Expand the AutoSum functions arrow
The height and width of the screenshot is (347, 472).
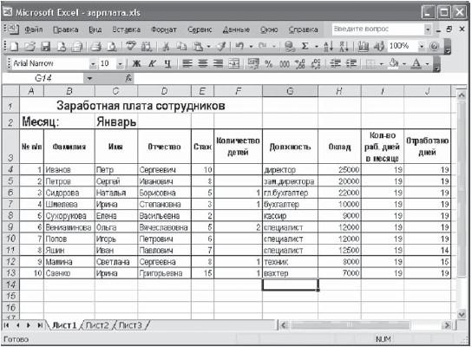tap(317, 47)
